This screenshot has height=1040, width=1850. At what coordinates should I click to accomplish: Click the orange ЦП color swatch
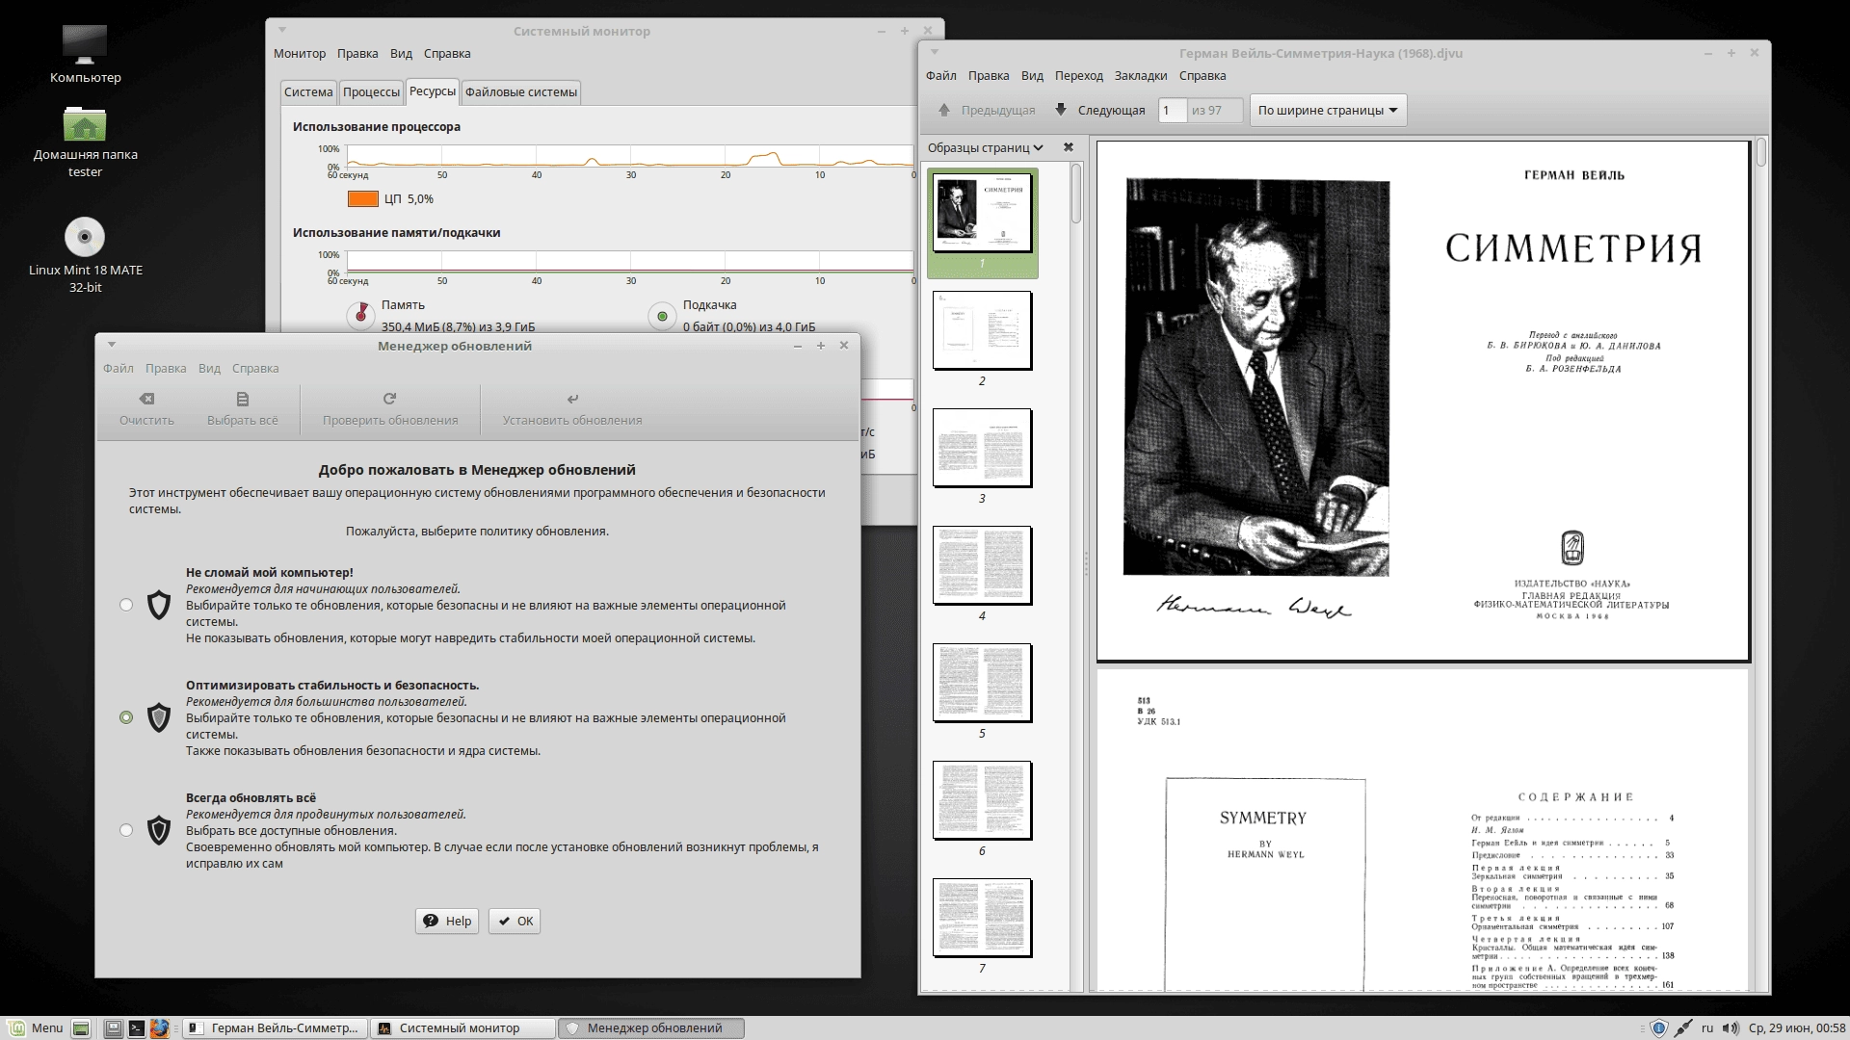tap(362, 198)
